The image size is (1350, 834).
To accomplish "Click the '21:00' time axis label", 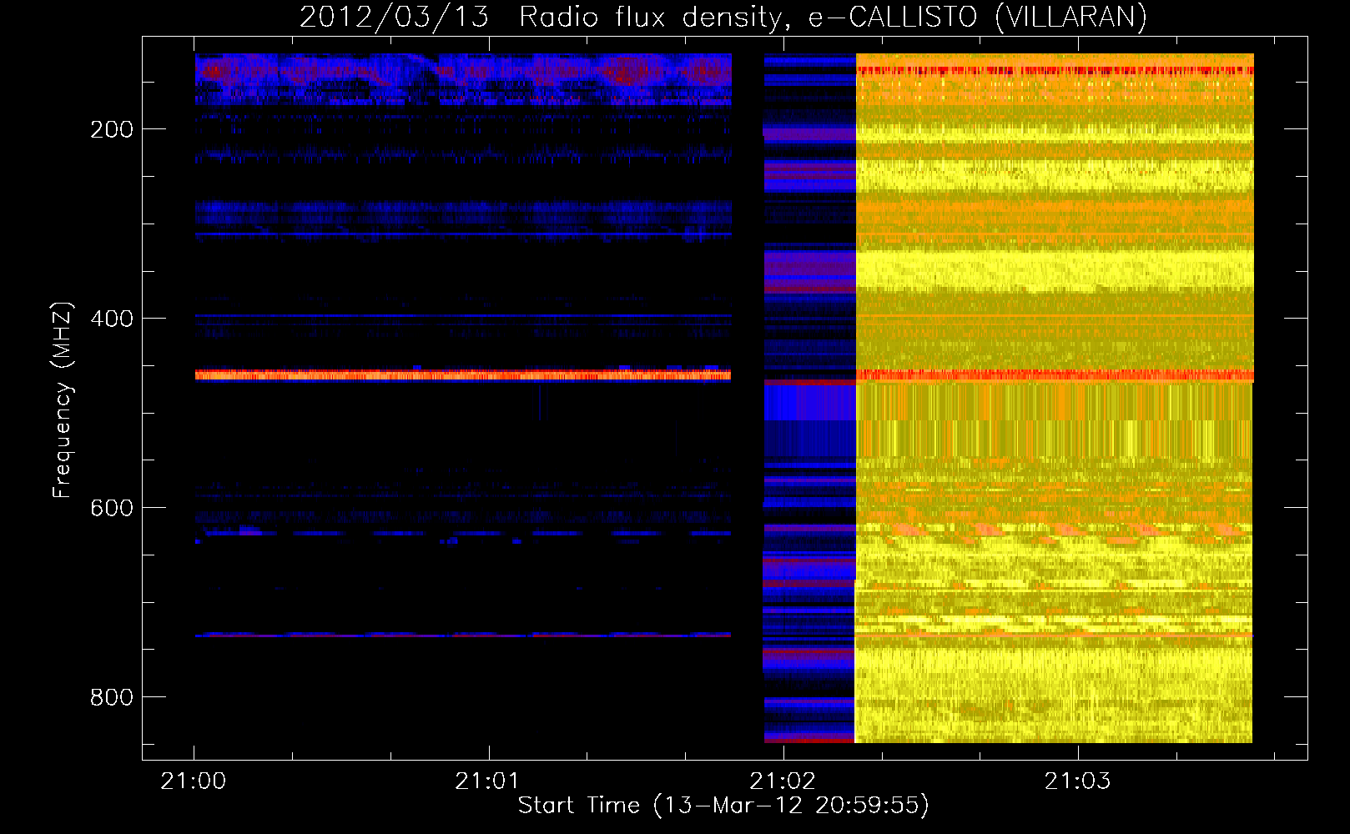I will point(194,781).
